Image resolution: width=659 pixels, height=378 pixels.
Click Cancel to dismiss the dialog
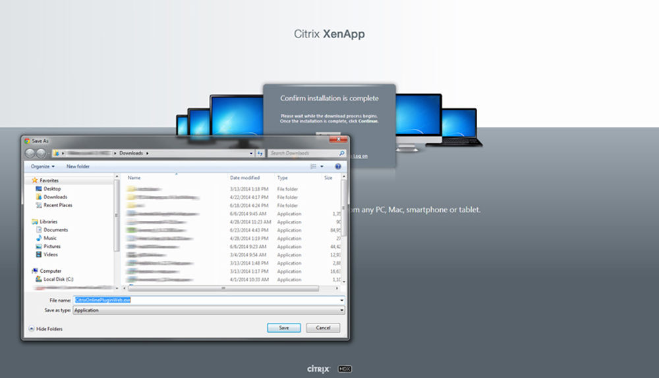pyautogui.click(x=323, y=327)
